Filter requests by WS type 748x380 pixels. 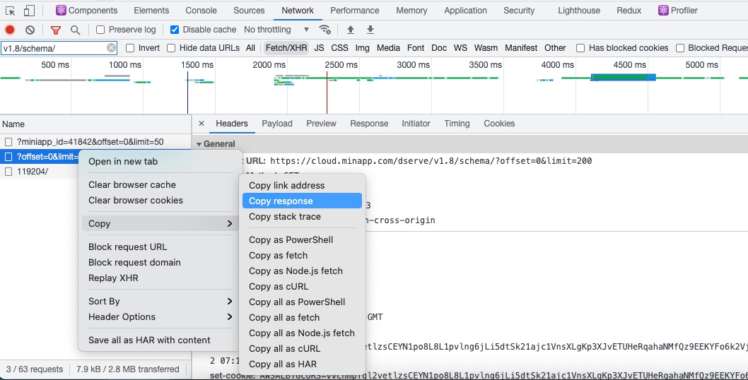[x=460, y=48]
